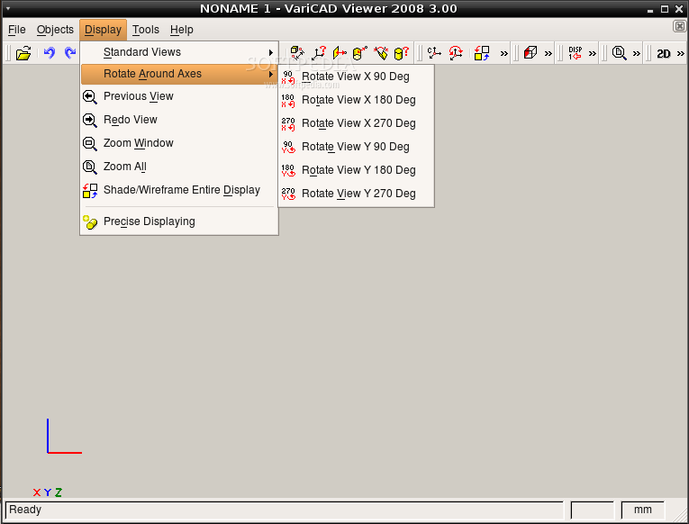Screen dimensions: 689x524
Task: Choose Rotate View Y 270 Deg
Action: click(356, 194)
